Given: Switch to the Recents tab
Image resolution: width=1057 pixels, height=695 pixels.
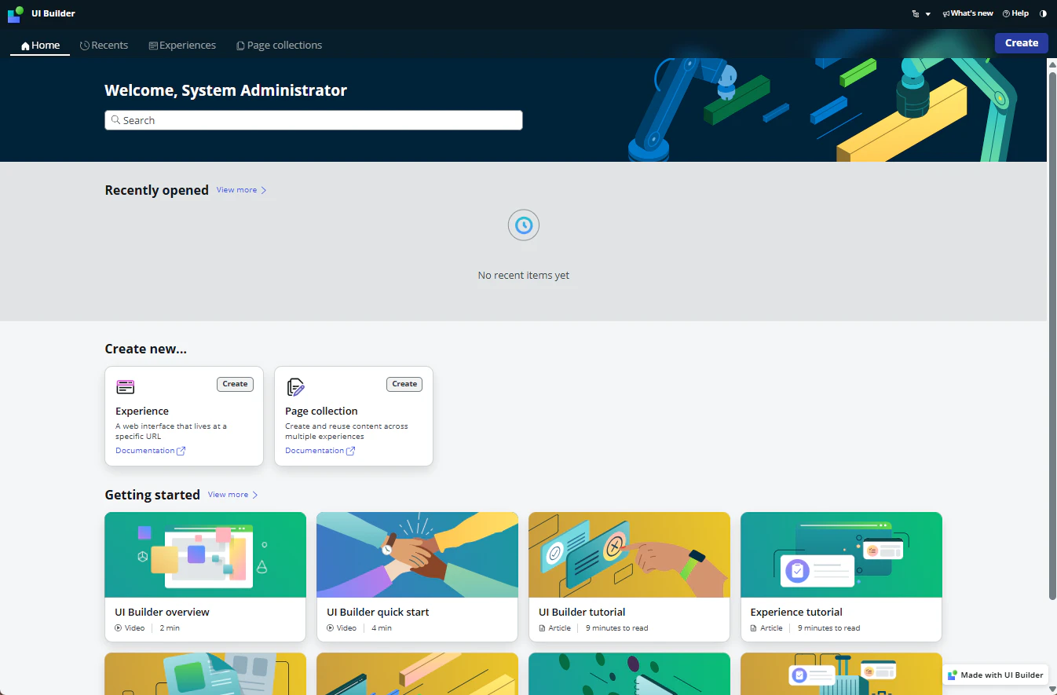Looking at the screenshot, I should coord(104,46).
